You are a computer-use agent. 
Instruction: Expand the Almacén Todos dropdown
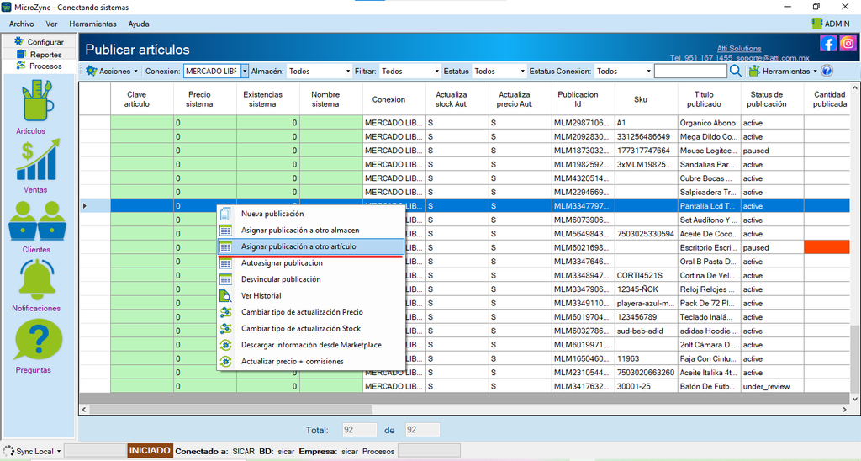347,71
